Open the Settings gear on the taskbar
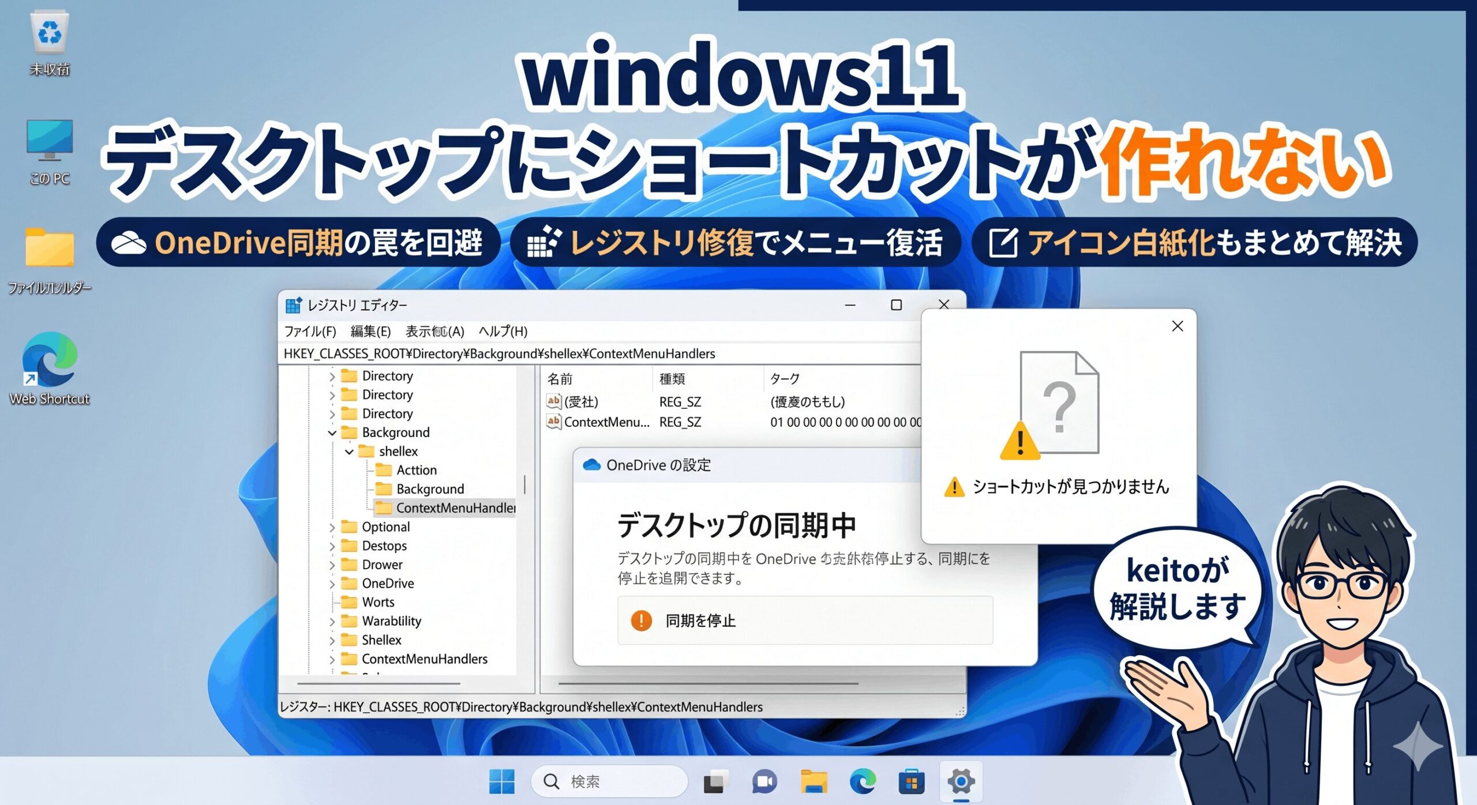The image size is (1477, 805). point(961,782)
